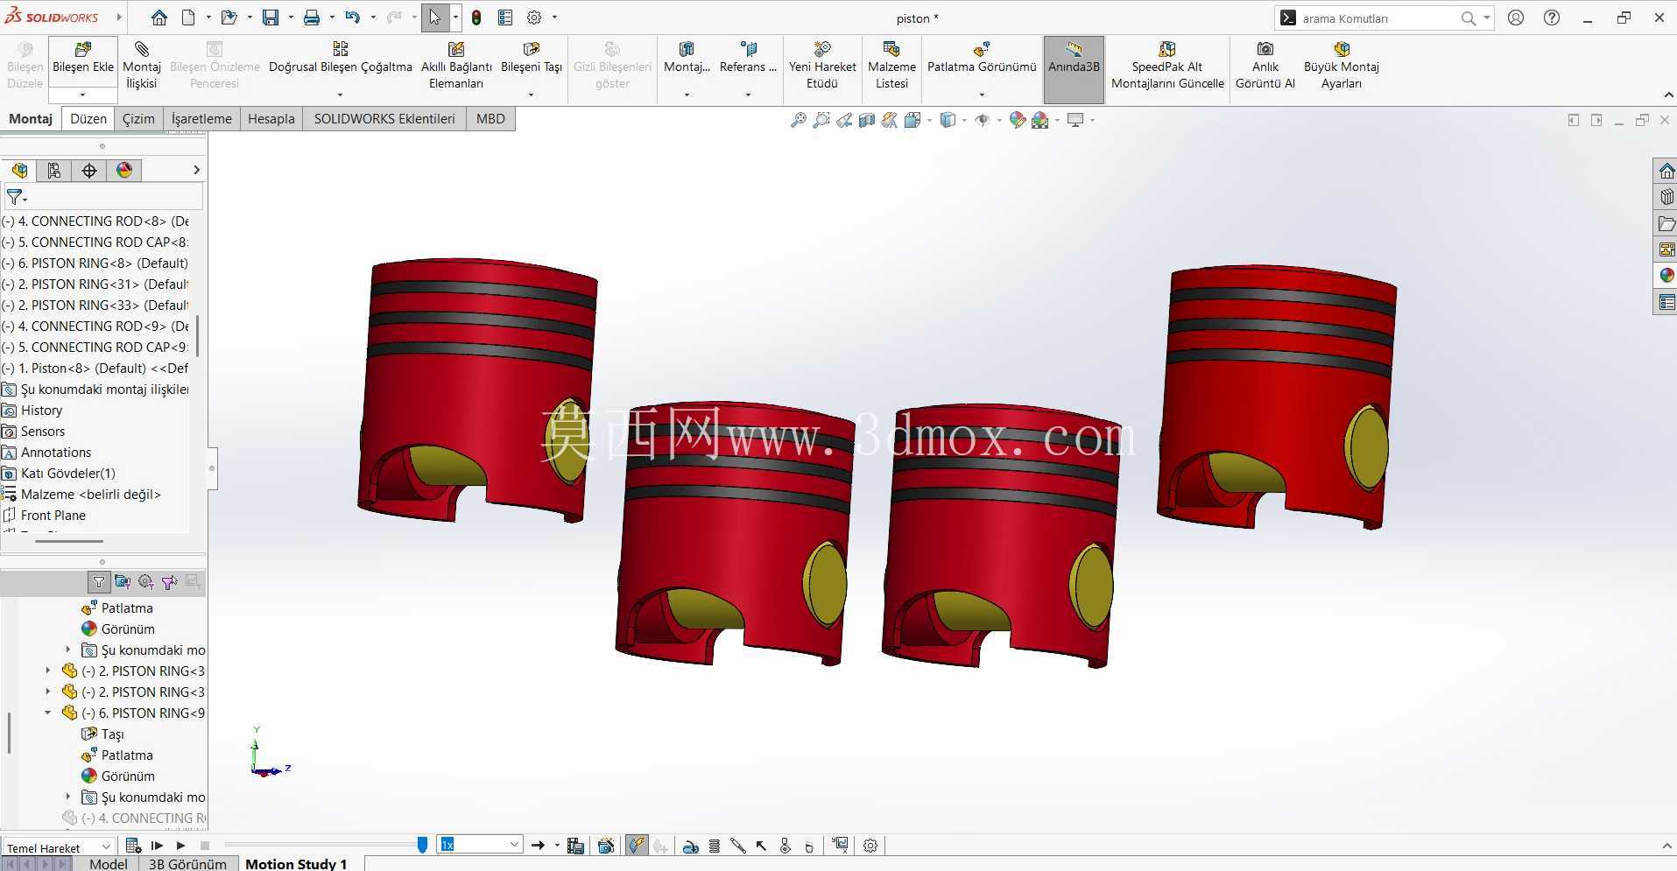Toggle the Anında3B Instant3D button
This screenshot has width=1677, height=871.
coord(1074,69)
